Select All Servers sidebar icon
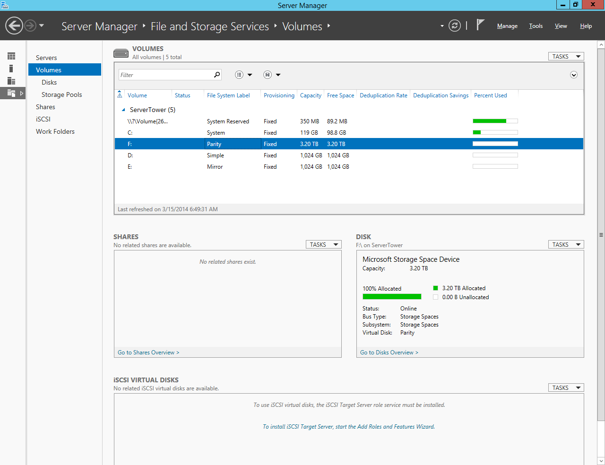This screenshot has height=465, width=605. point(11,81)
